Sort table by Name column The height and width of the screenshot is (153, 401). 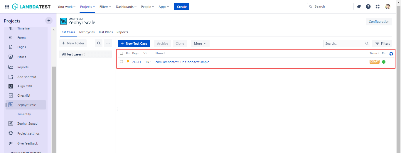160,53
